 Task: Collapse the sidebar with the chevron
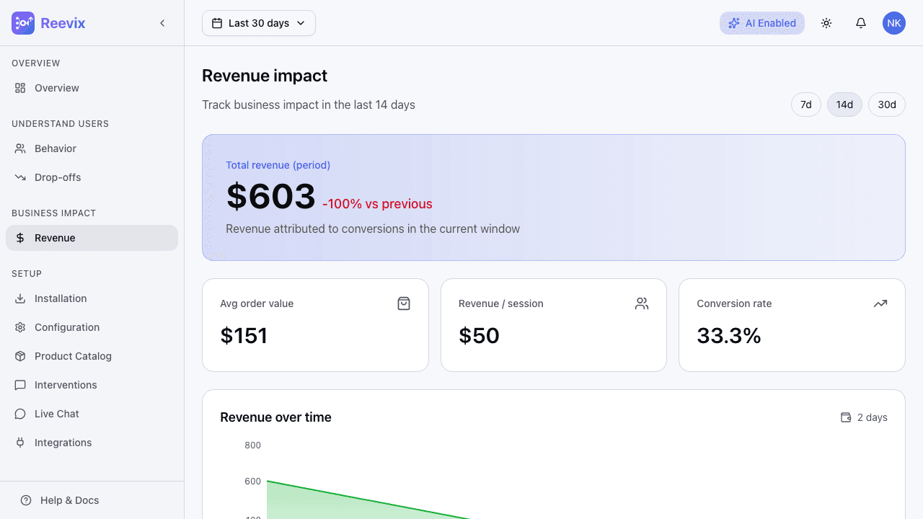(x=162, y=22)
